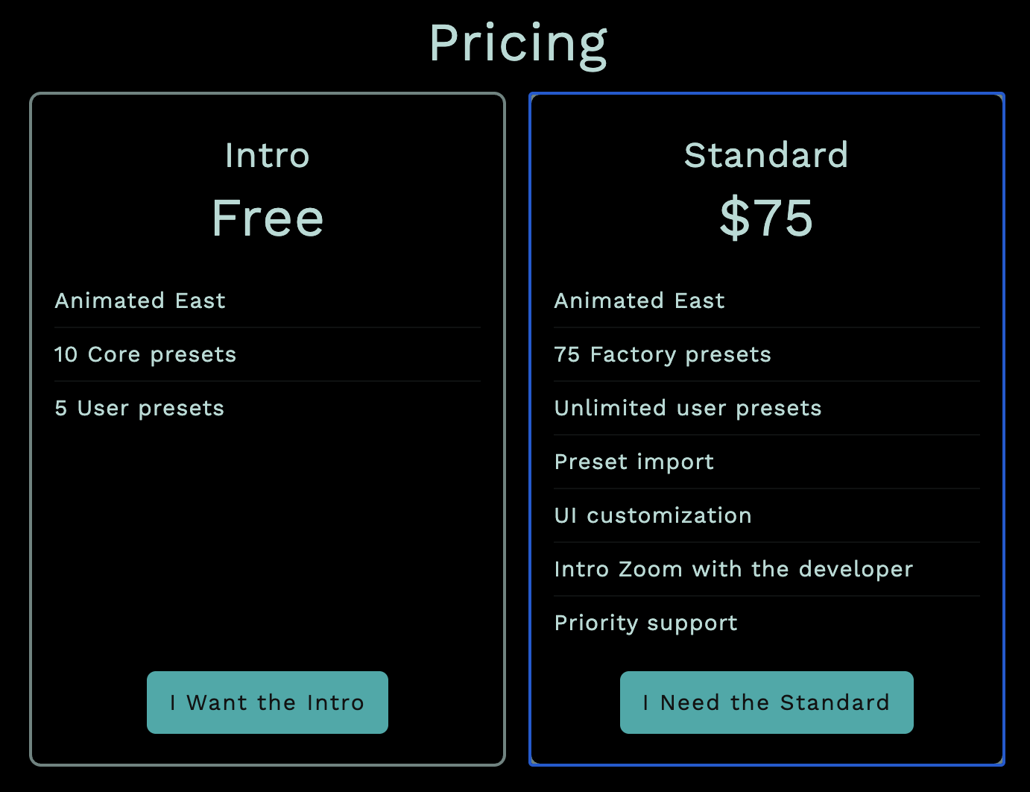Click Animated East in the Standard card

pos(639,301)
